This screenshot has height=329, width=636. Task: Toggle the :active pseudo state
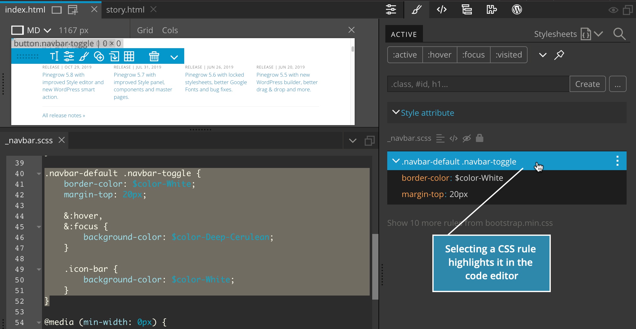pyautogui.click(x=405, y=55)
